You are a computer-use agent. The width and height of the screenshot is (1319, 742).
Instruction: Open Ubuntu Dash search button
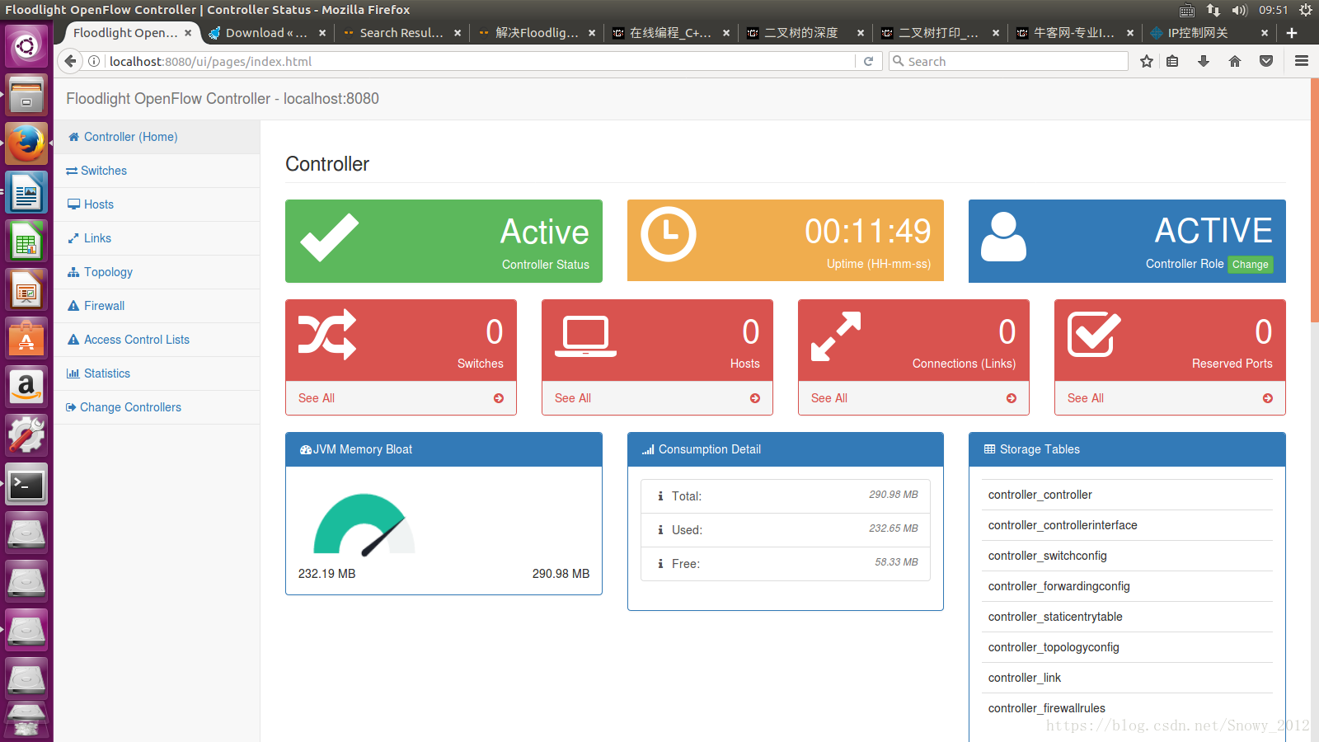pyautogui.click(x=26, y=45)
